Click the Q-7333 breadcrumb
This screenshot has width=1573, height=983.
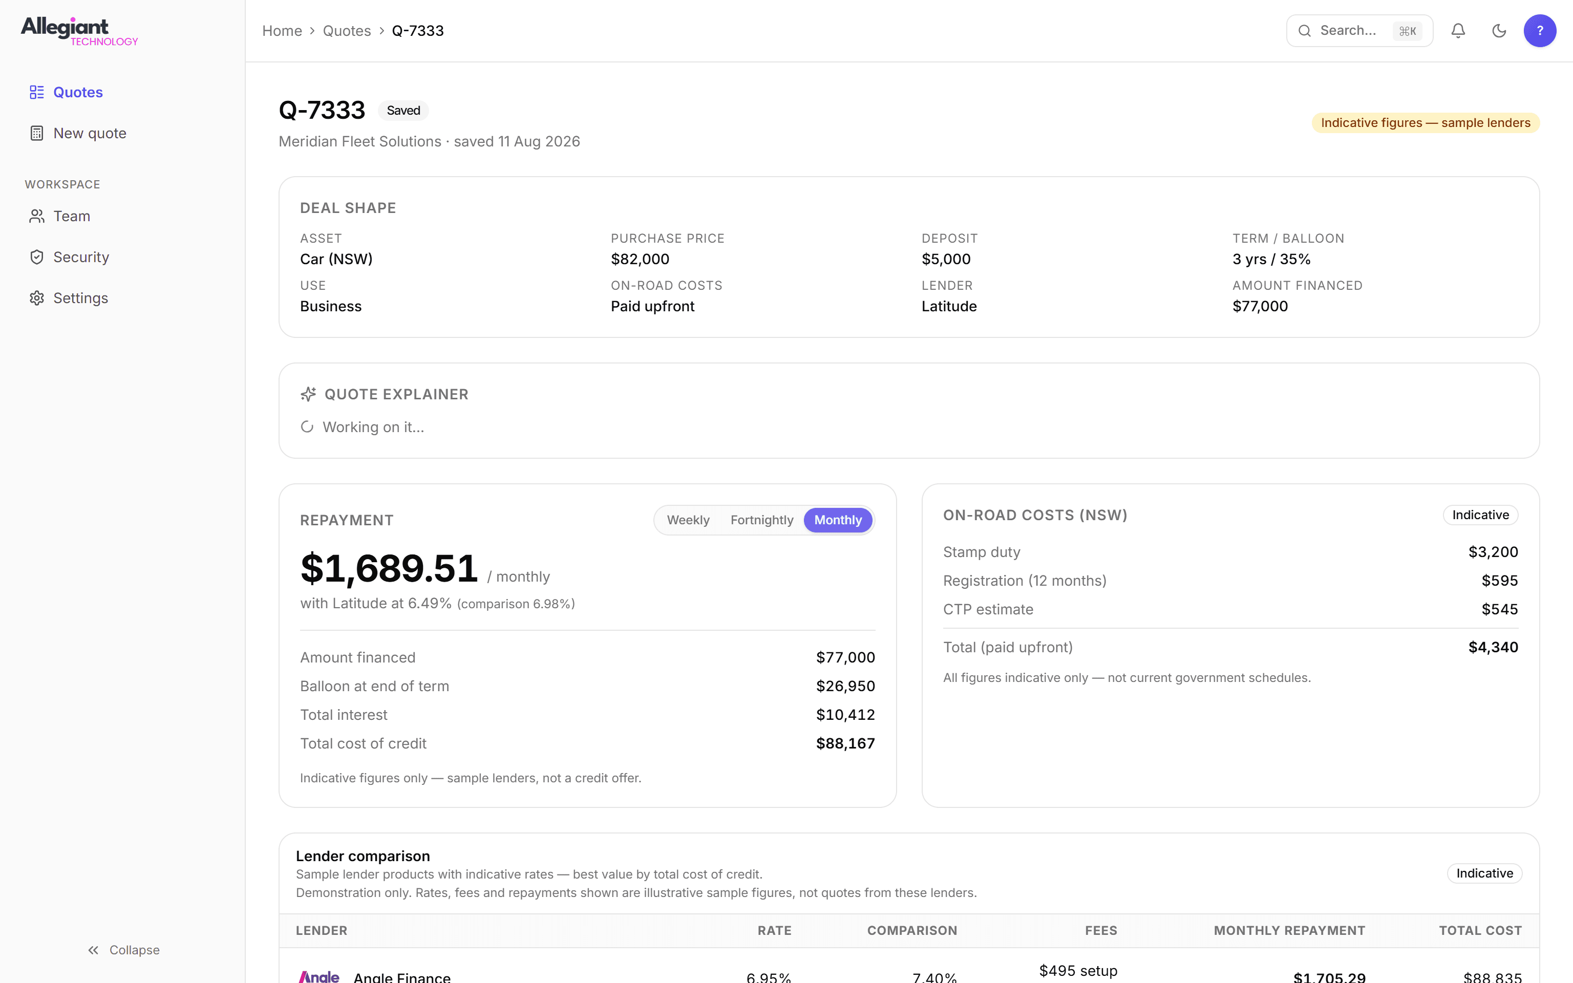click(418, 31)
